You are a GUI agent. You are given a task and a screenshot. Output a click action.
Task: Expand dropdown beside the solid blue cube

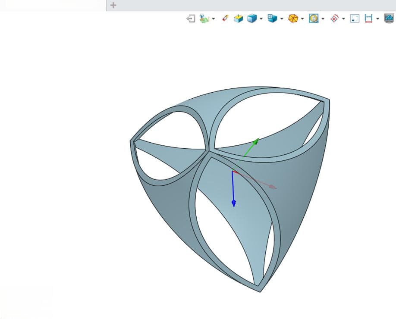(261, 19)
